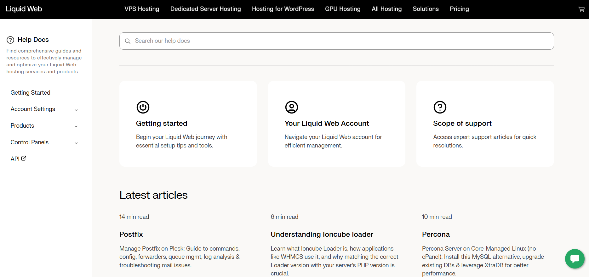
Task: Open the live chat bubble
Action: coord(575,259)
